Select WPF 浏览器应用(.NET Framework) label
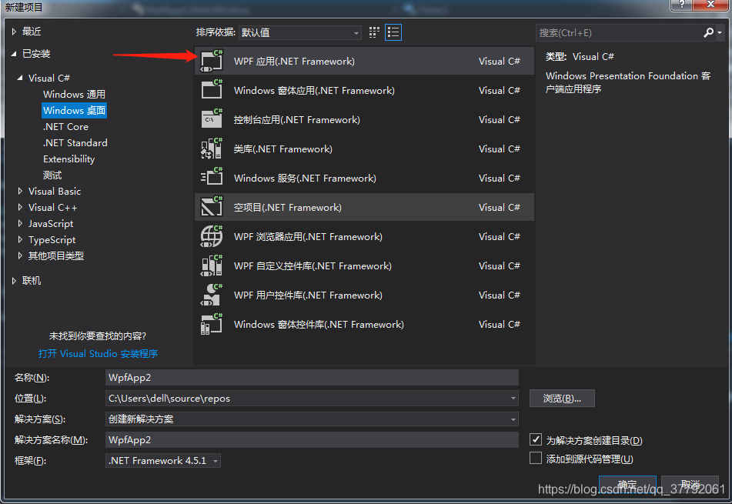Viewport: 732px width, 504px height. tap(308, 236)
